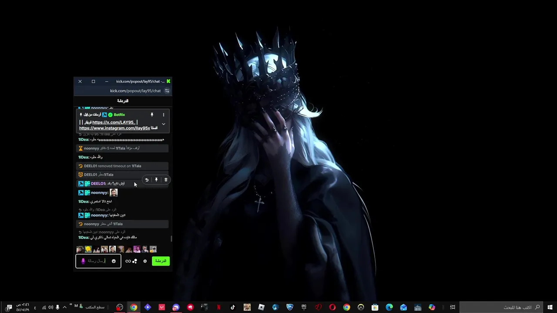This screenshot has height=313, width=557.
Task: Open Task View on the taskbar
Action: click(x=453, y=307)
